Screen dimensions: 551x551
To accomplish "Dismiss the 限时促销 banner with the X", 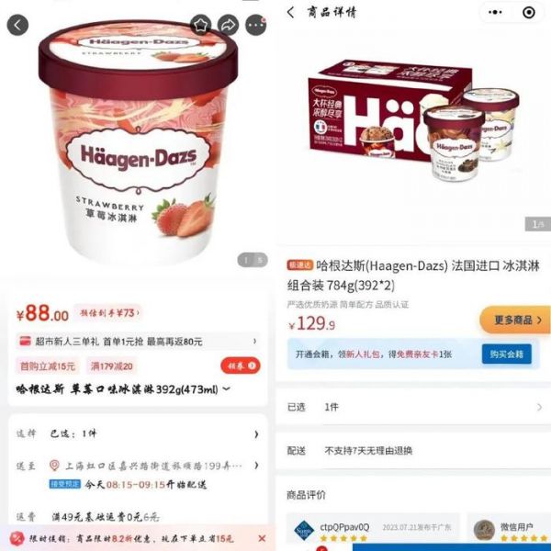I will tap(262, 538).
